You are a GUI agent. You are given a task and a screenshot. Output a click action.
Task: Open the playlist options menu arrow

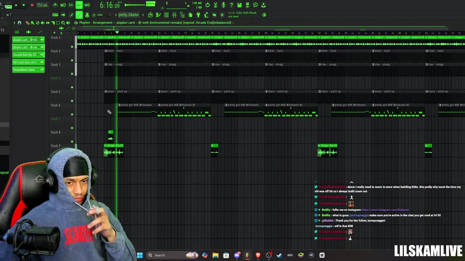coord(15,23)
